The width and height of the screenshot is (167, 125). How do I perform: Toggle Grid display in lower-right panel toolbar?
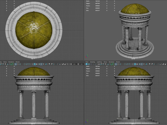coord(116,64)
